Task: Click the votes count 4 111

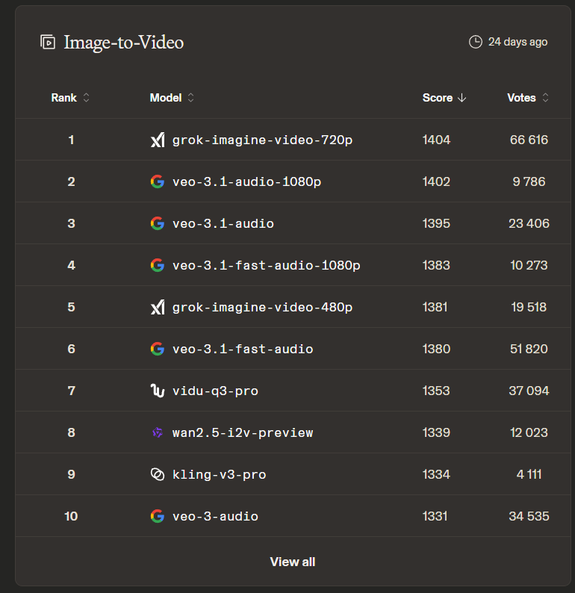Action: [529, 474]
